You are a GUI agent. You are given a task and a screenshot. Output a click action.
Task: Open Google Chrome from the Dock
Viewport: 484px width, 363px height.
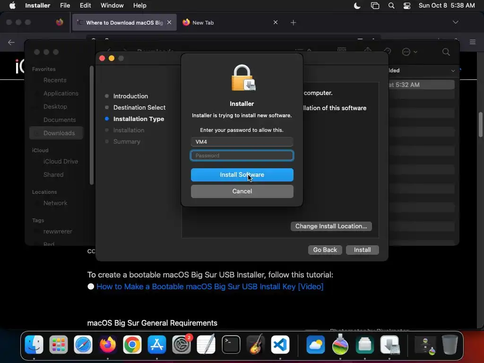pyautogui.click(x=132, y=345)
